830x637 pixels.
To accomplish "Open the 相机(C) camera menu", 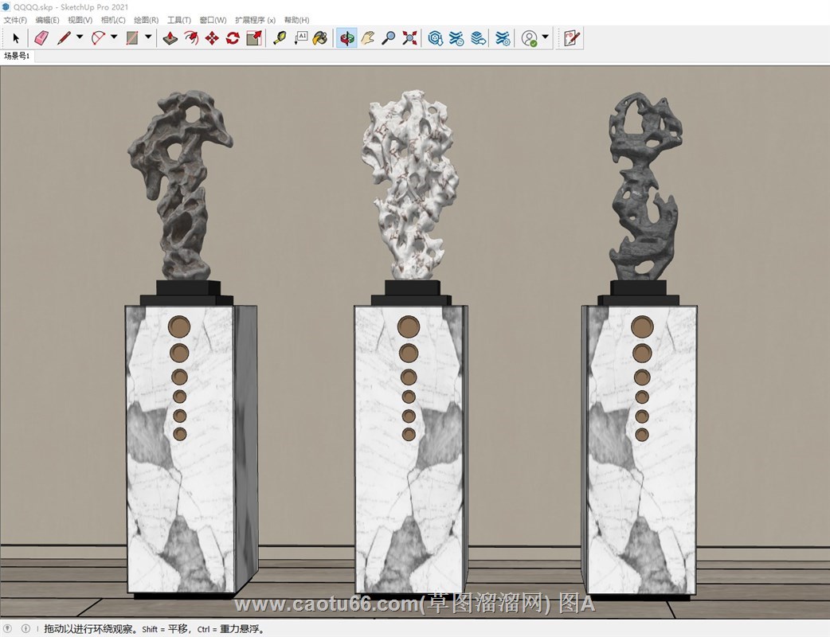I will pos(113,20).
